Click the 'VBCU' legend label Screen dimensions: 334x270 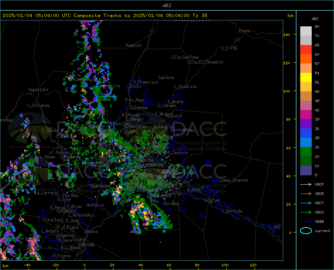319,212
